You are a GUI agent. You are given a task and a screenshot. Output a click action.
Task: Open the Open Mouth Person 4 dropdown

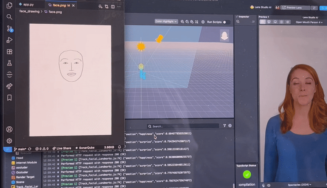pyautogui.click(x=309, y=22)
